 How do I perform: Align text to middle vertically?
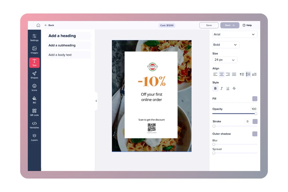pos(248,74)
